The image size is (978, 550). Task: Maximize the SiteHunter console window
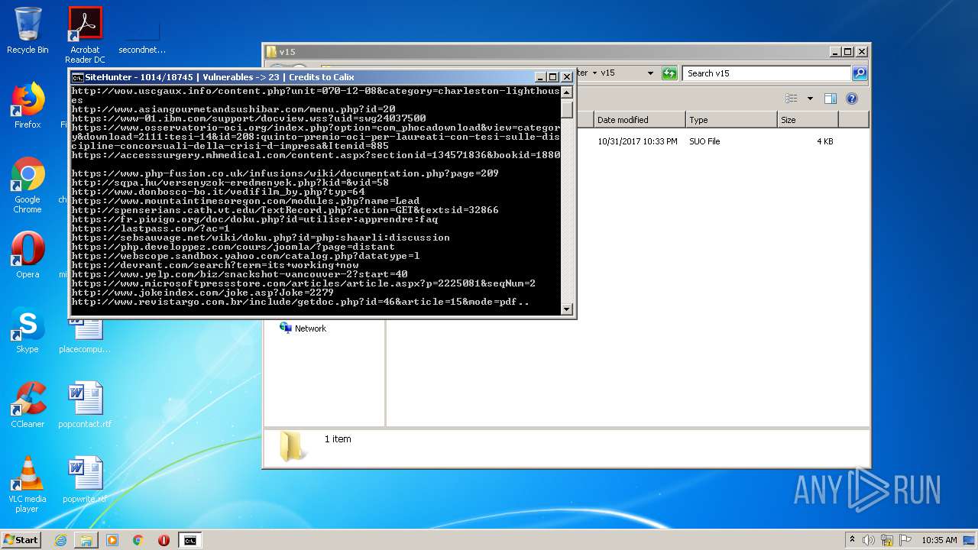pyautogui.click(x=553, y=77)
